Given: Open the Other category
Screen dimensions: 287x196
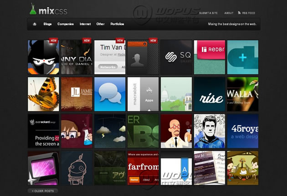Looking at the screenshot, I should point(100,24).
